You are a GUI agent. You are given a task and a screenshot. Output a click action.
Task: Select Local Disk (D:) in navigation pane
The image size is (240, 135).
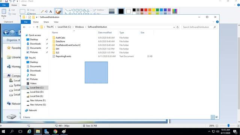click(x=37, y=92)
